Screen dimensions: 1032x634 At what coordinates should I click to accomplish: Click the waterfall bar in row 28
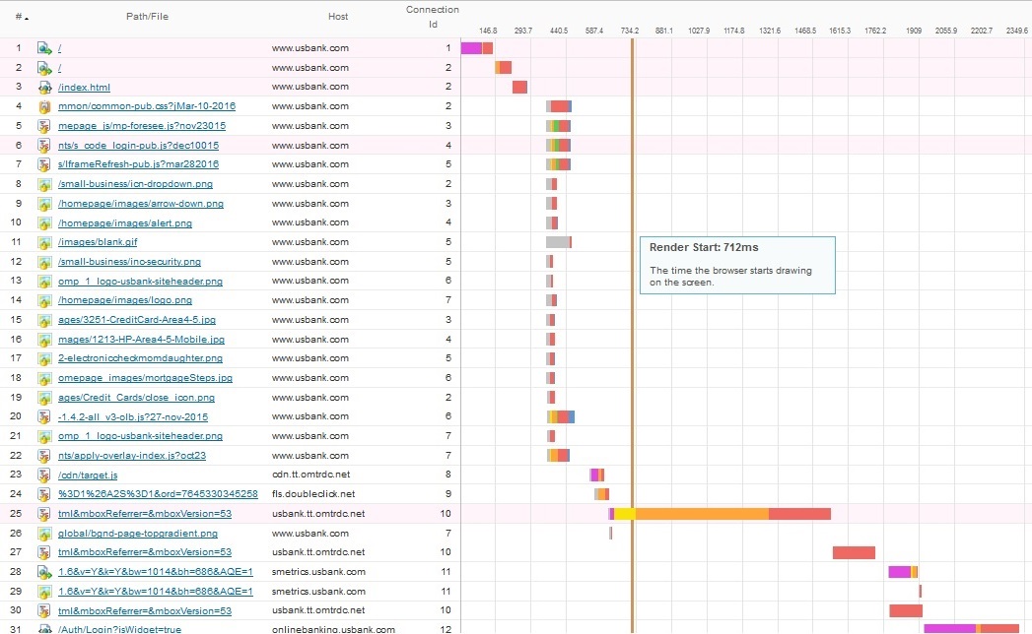(903, 572)
